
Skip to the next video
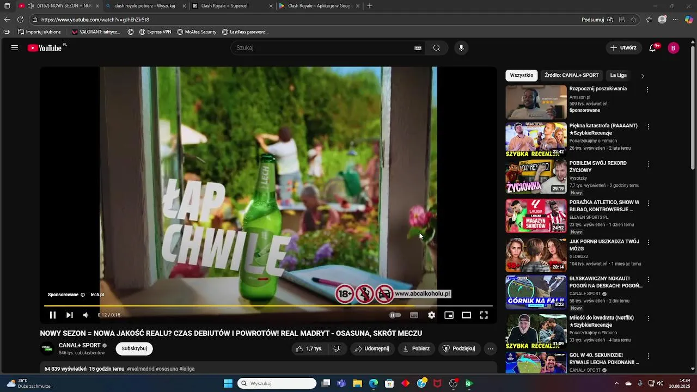pos(70,315)
